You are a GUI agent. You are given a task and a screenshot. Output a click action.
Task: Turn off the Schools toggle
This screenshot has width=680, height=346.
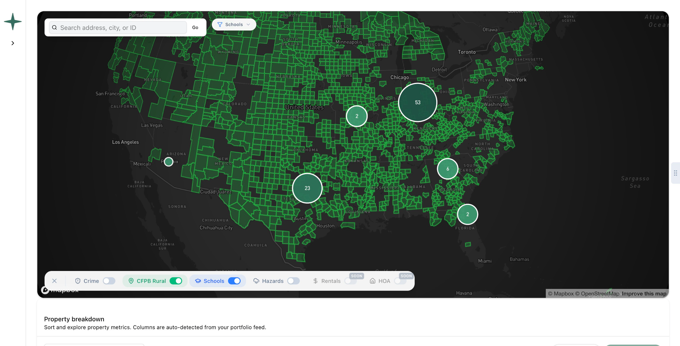235,281
